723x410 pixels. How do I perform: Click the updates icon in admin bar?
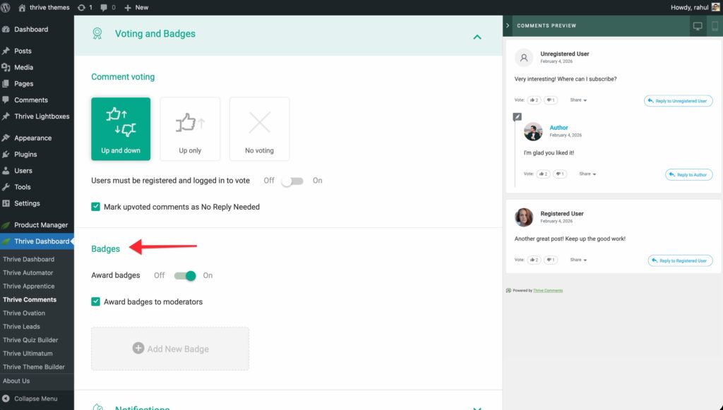[x=85, y=7]
